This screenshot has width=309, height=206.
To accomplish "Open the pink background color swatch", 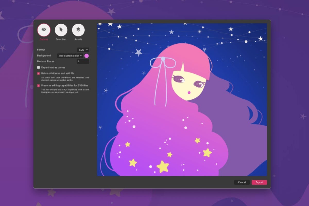I will click(87, 56).
